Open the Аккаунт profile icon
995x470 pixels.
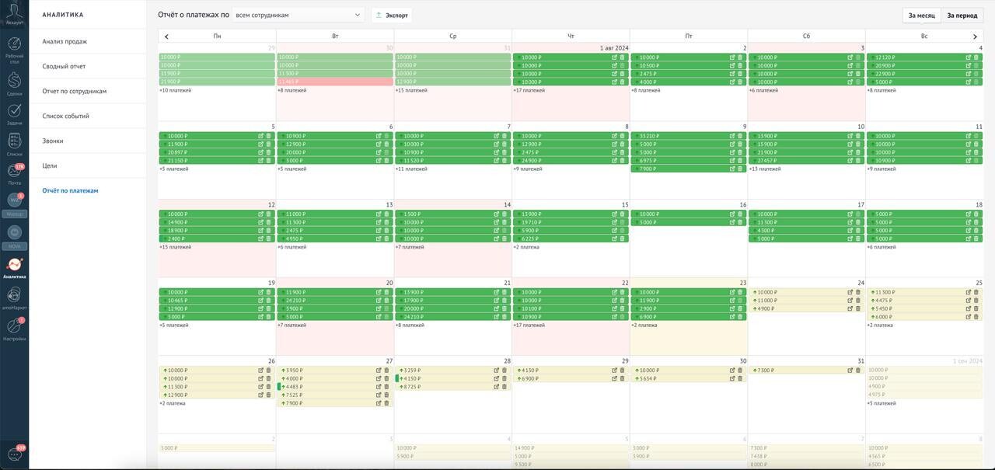click(x=14, y=14)
